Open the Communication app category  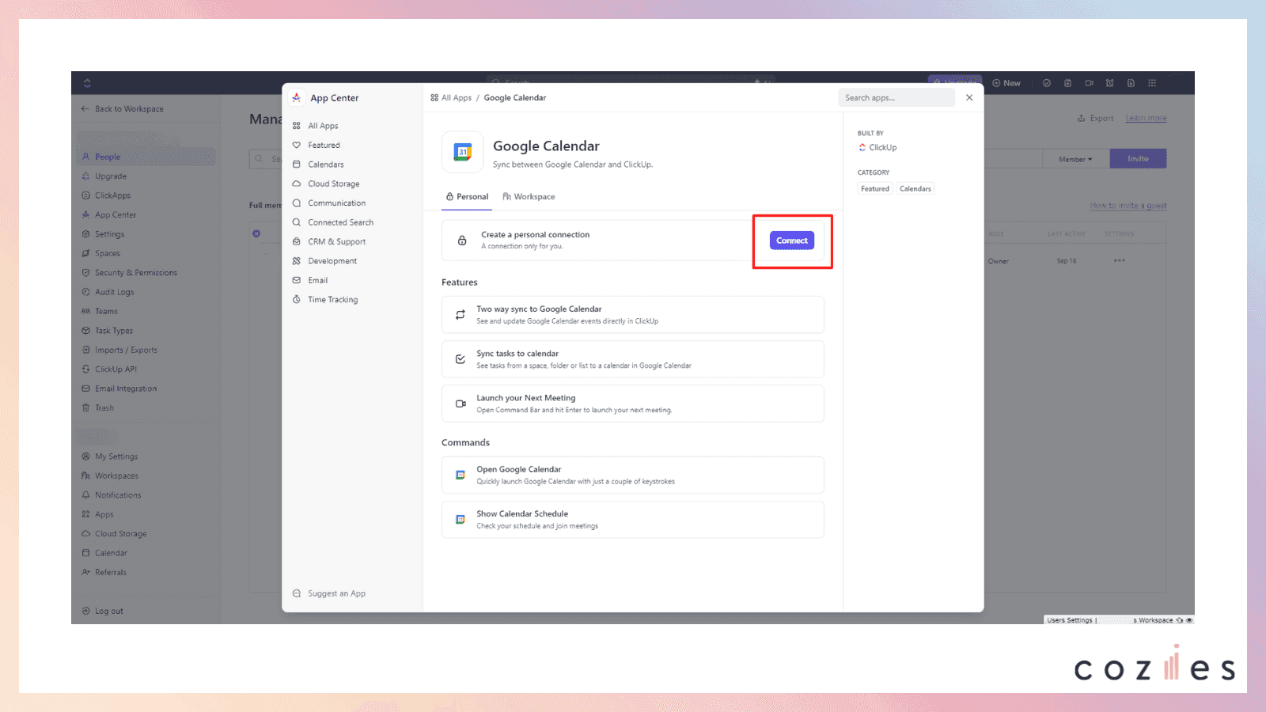point(336,203)
